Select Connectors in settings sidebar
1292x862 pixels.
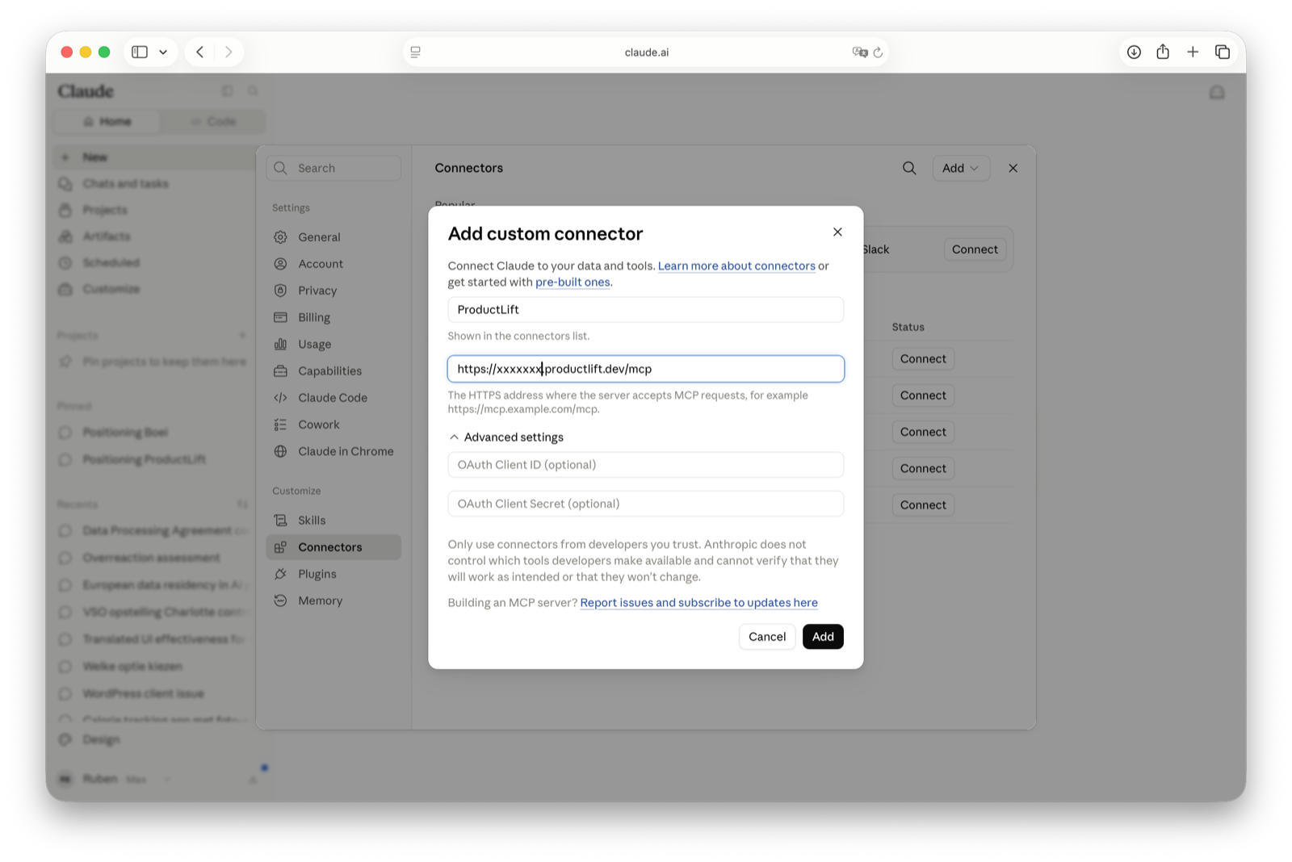(333, 547)
